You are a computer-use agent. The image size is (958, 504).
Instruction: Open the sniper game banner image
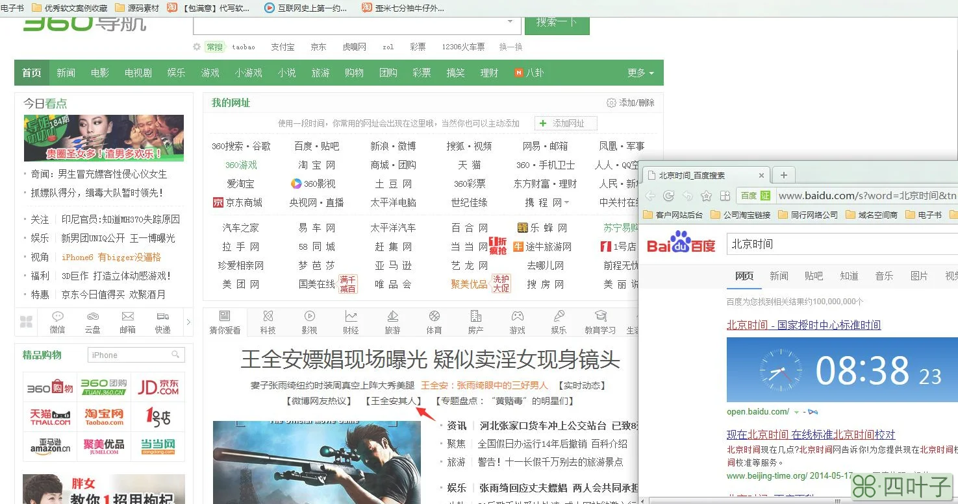click(x=317, y=462)
